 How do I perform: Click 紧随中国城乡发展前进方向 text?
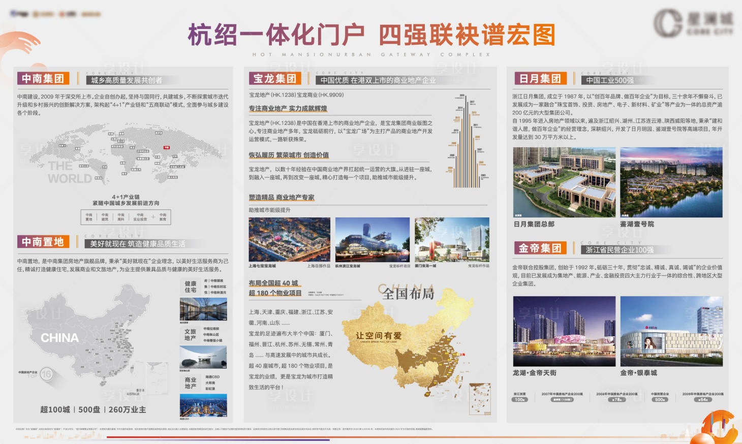[x=126, y=203]
